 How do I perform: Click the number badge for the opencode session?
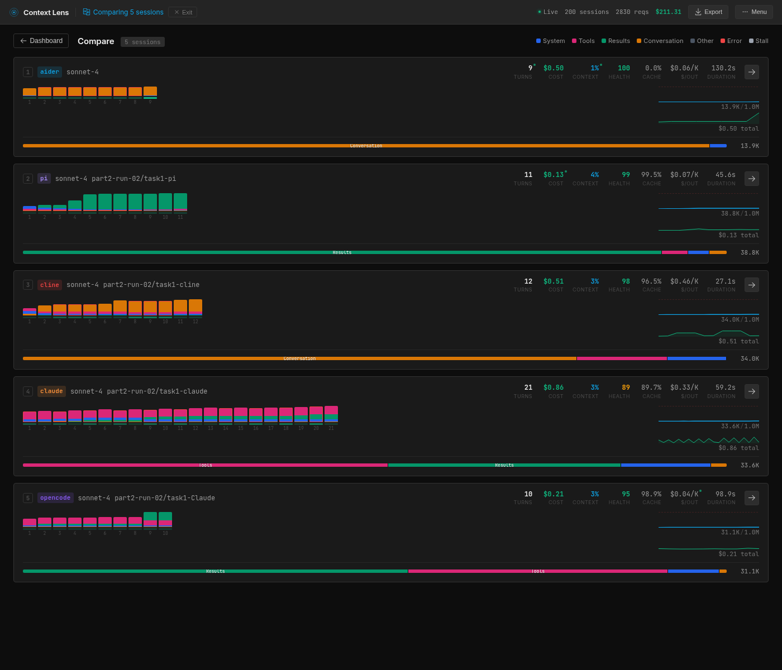pos(28,498)
